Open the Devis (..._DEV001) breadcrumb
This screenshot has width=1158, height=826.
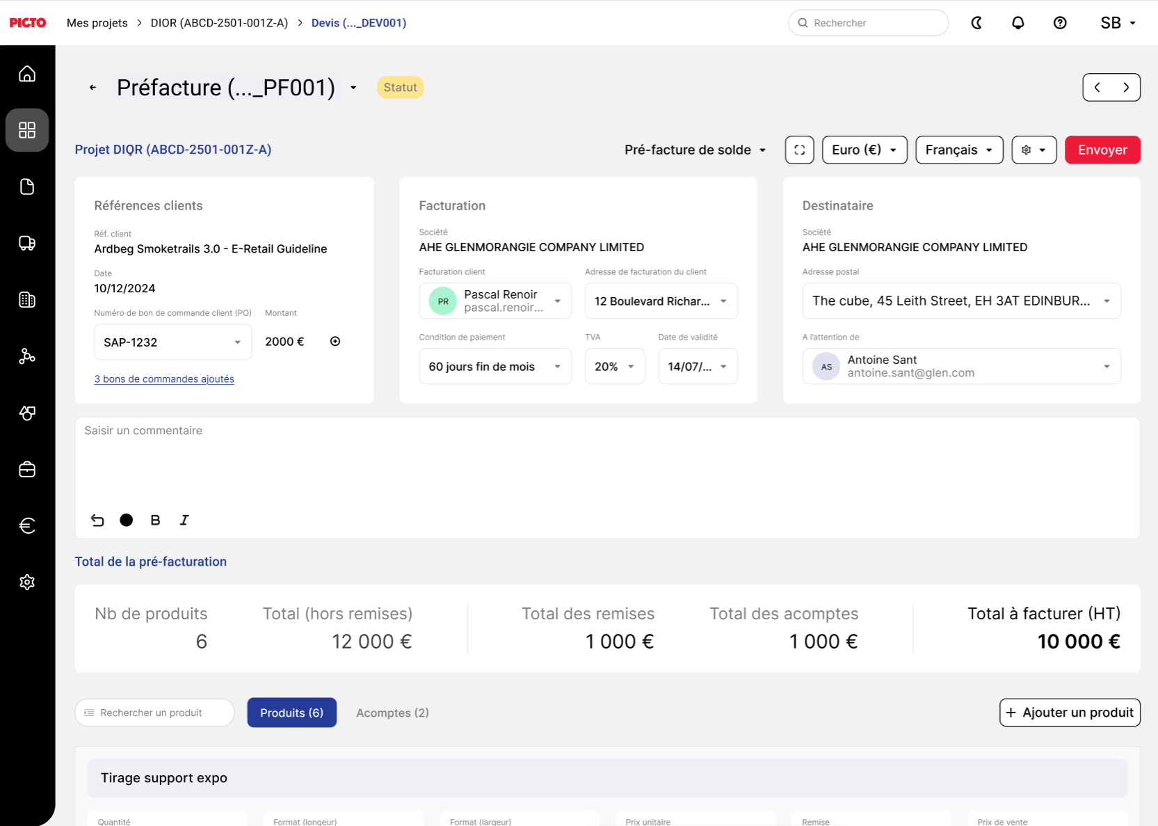click(359, 23)
